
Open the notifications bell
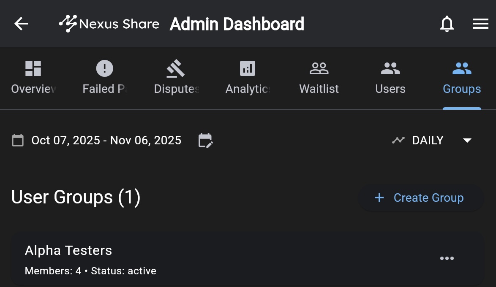pos(447,24)
